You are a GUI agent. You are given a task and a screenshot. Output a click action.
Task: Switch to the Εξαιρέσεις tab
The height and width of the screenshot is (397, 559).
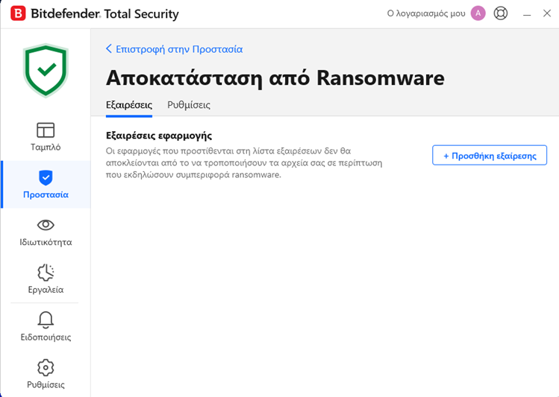coord(129,105)
